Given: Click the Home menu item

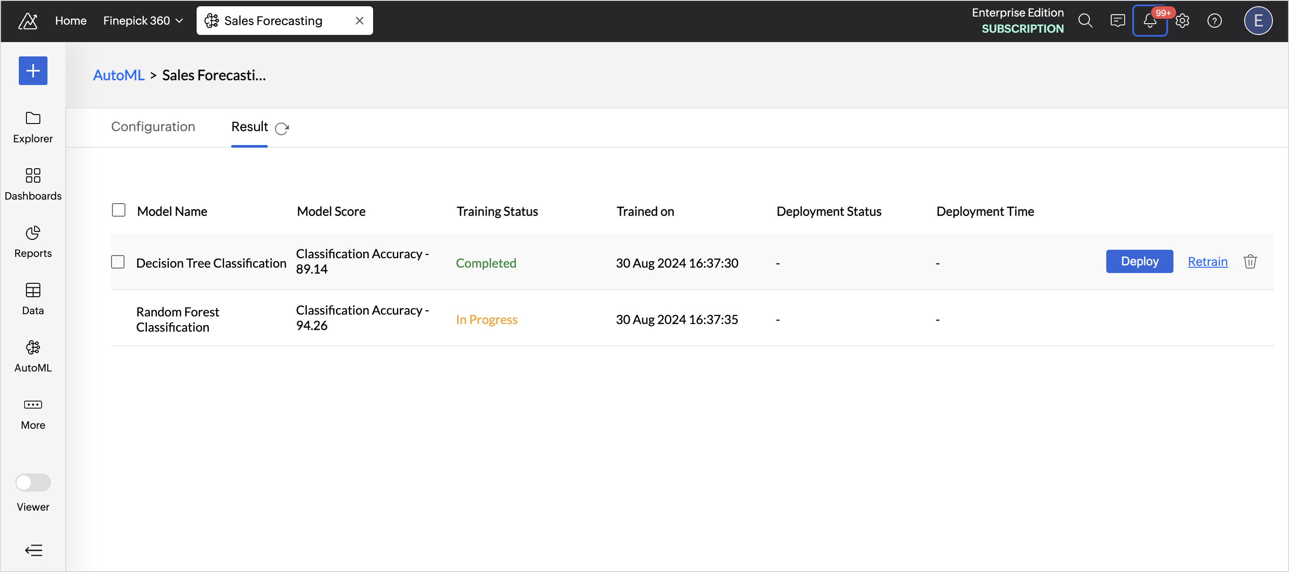Looking at the screenshot, I should coord(71,21).
